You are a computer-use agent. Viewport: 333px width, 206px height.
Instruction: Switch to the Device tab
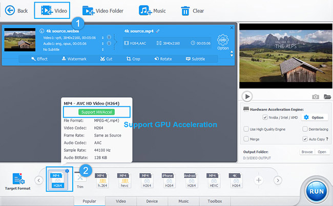[x=153, y=201]
